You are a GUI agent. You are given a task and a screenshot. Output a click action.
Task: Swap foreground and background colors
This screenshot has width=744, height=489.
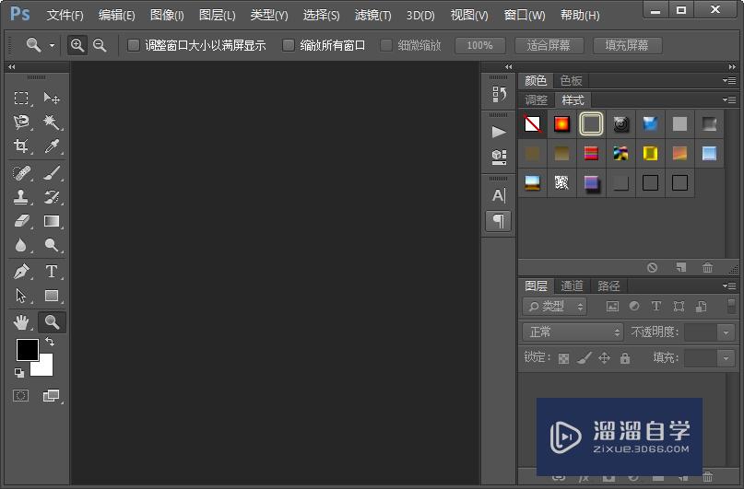point(50,341)
